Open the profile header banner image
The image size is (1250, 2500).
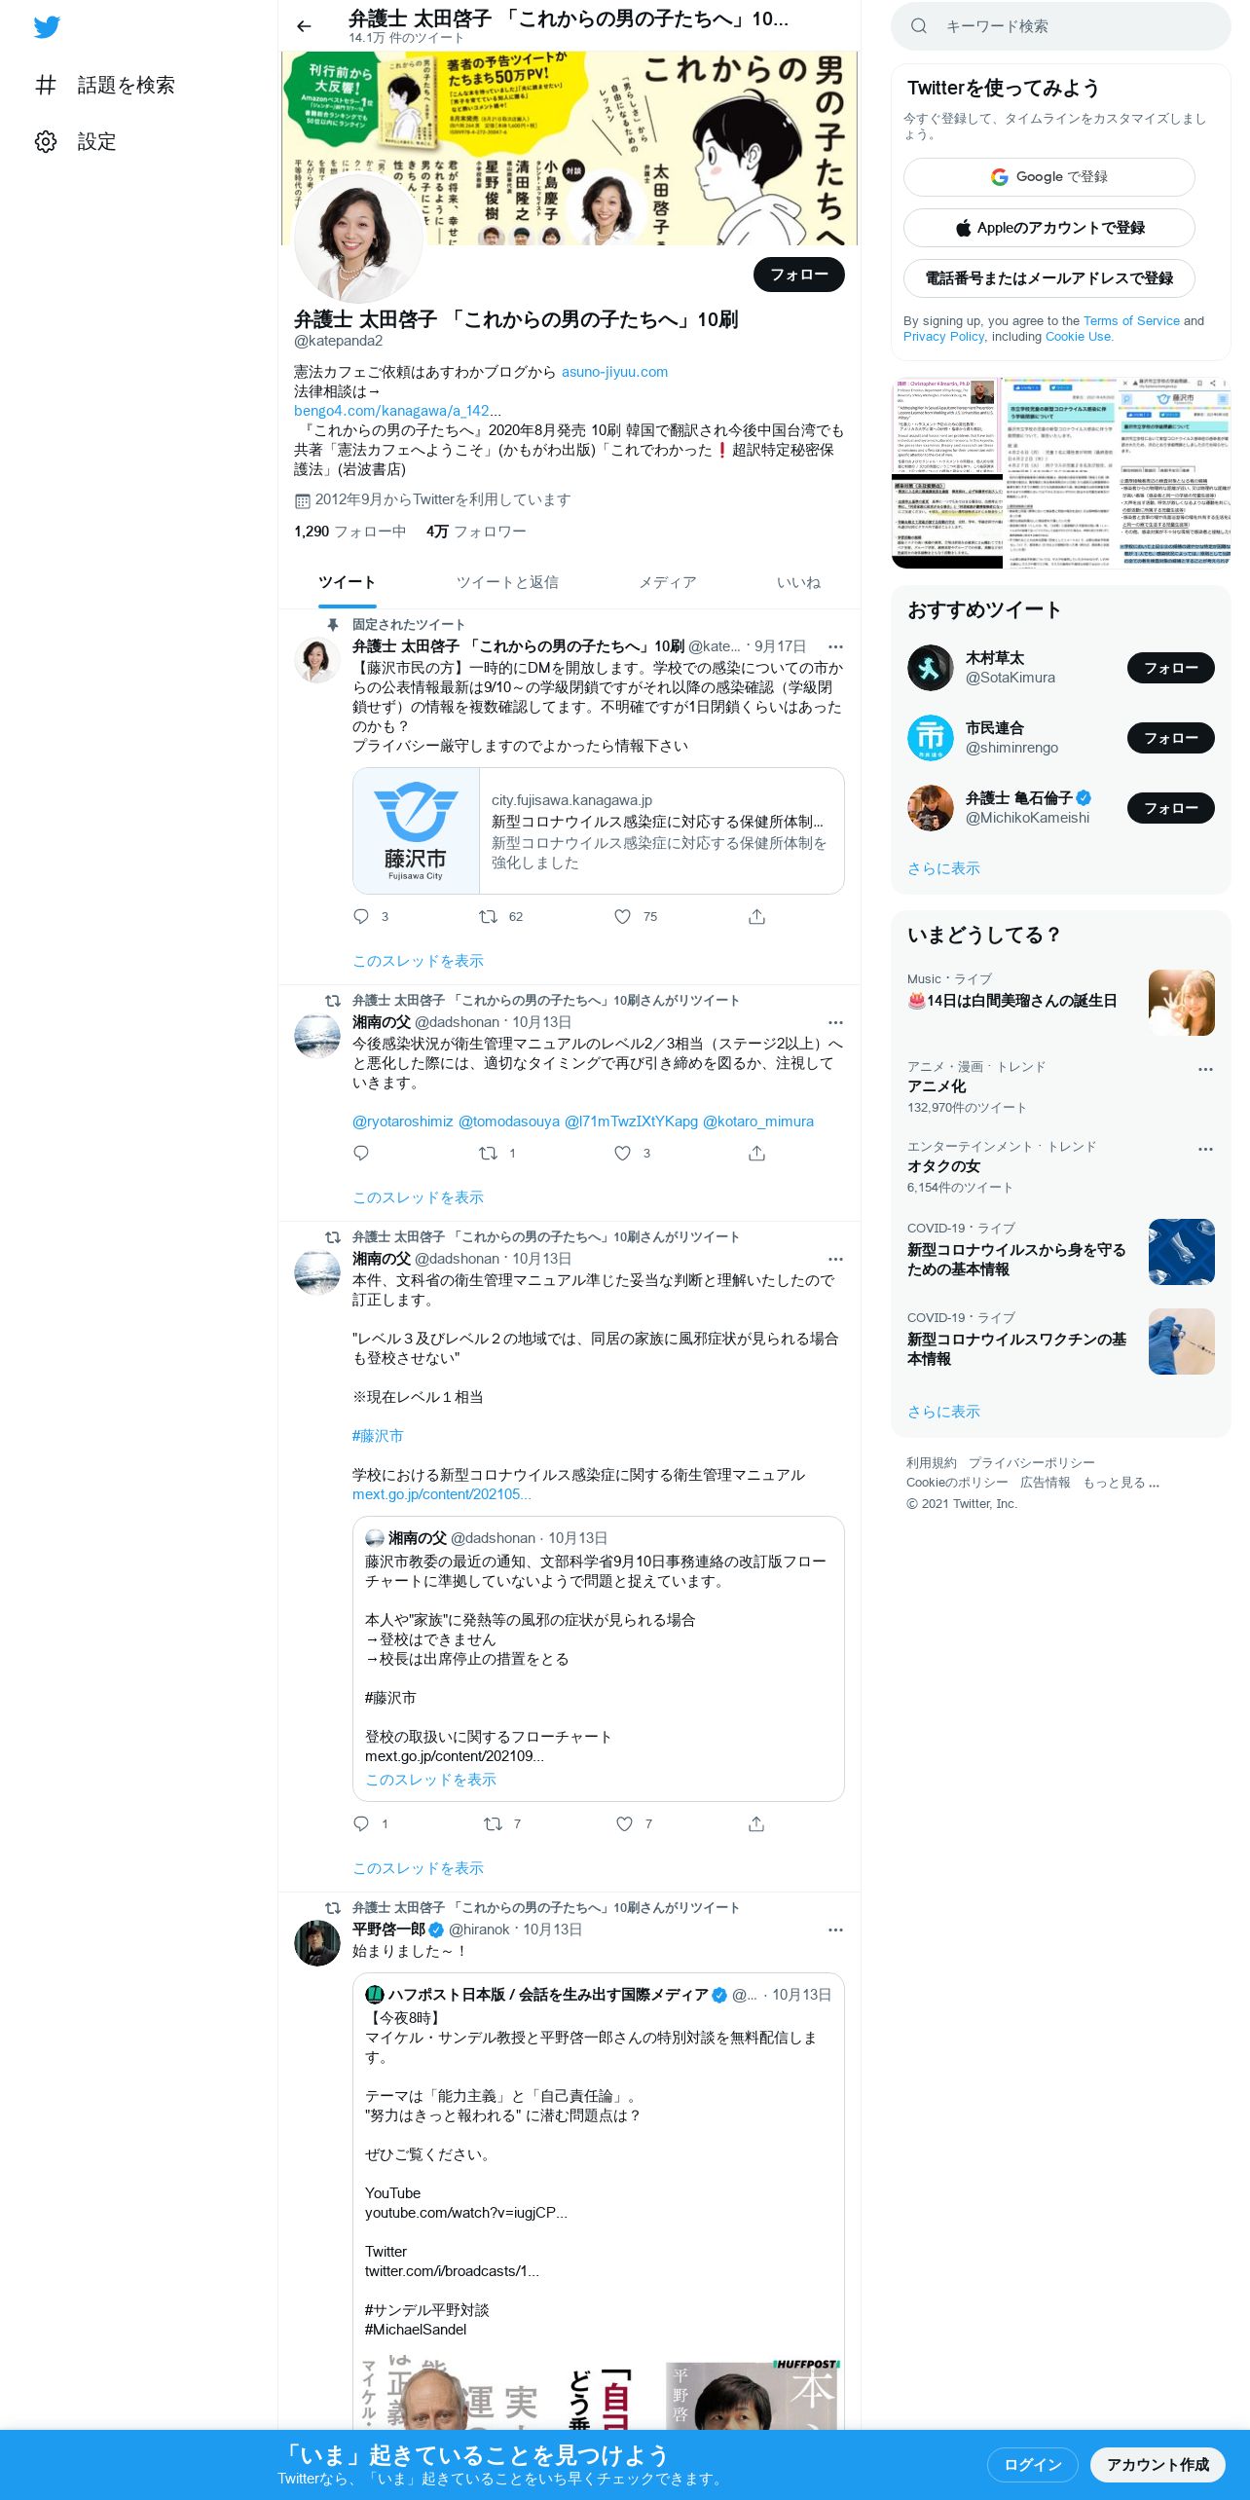coord(570,148)
